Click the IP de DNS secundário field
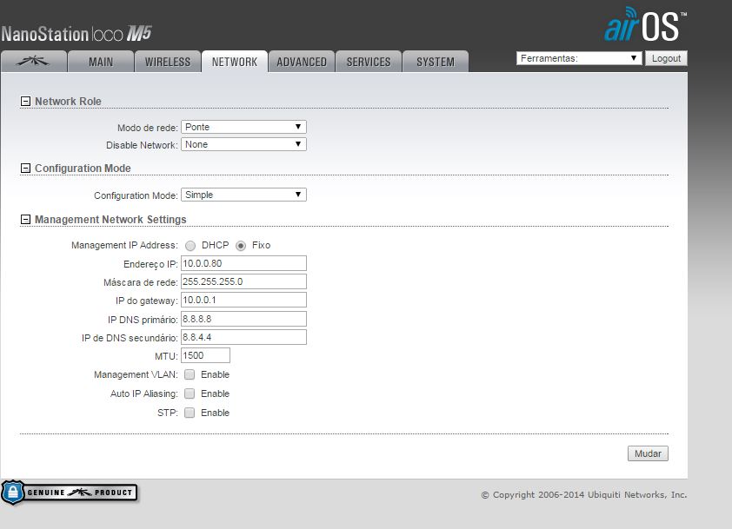The image size is (732, 529). (243, 337)
